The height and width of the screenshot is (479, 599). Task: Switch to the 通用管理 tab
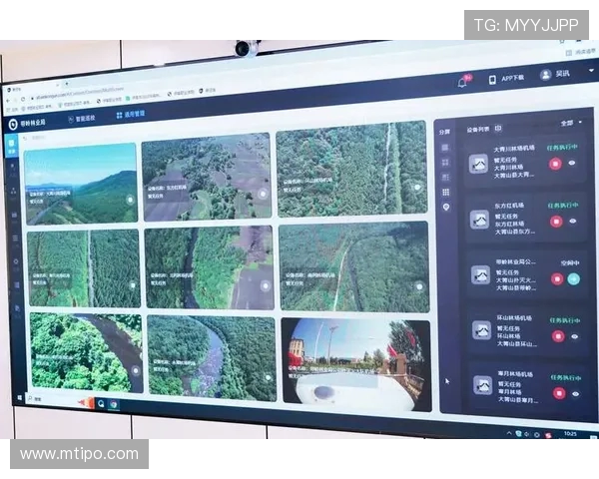pyautogui.click(x=130, y=114)
